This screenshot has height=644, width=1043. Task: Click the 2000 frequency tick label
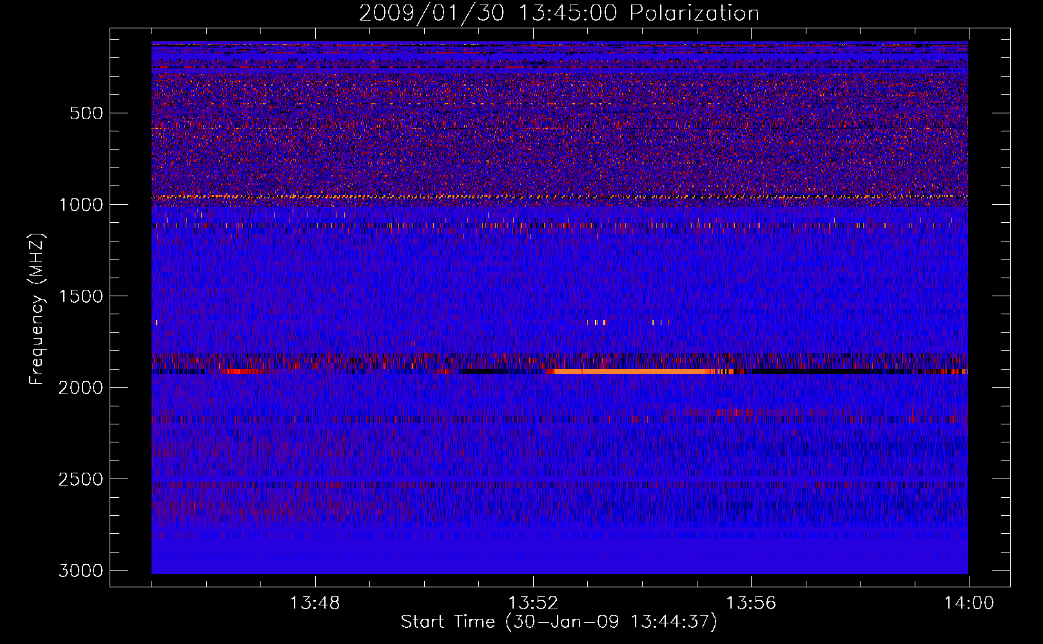click(x=81, y=388)
